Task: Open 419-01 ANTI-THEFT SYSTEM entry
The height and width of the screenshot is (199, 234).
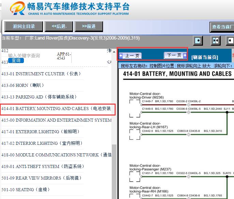Action: click(x=43, y=166)
